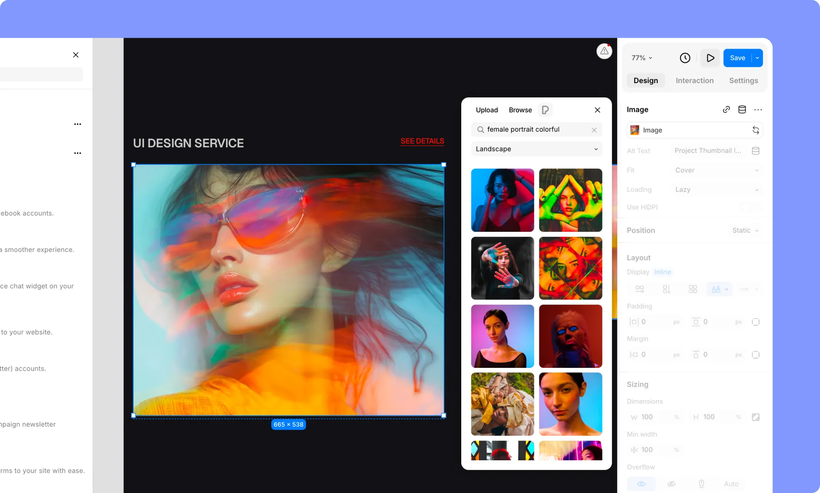Close the image browse popup
This screenshot has width=820, height=493.
pos(597,110)
